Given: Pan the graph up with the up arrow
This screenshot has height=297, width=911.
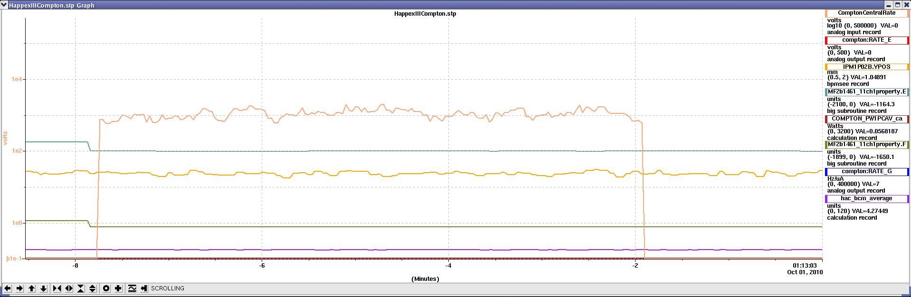Looking at the screenshot, I should tap(31, 288).
